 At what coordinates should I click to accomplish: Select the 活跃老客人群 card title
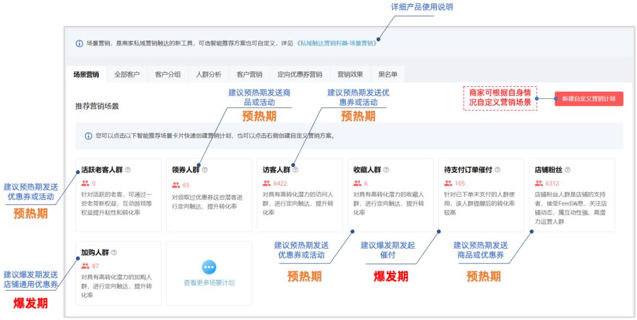tap(101, 170)
